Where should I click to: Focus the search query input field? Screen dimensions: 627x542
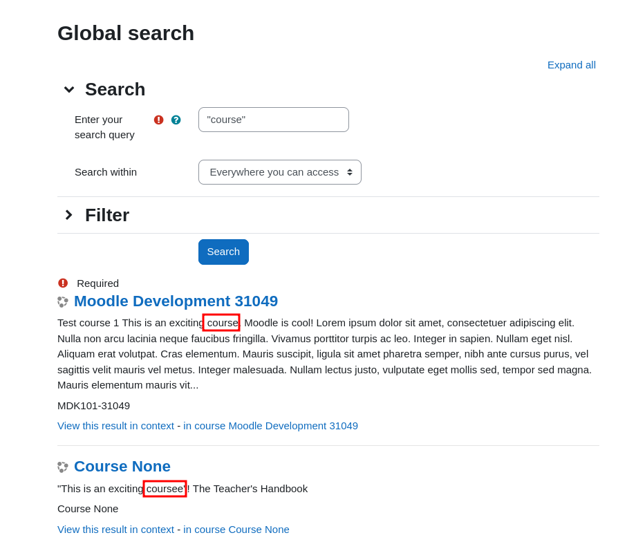tap(274, 120)
